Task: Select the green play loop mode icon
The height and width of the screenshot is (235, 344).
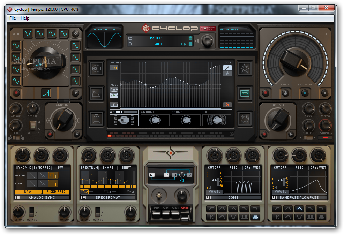Action: (x=114, y=95)
